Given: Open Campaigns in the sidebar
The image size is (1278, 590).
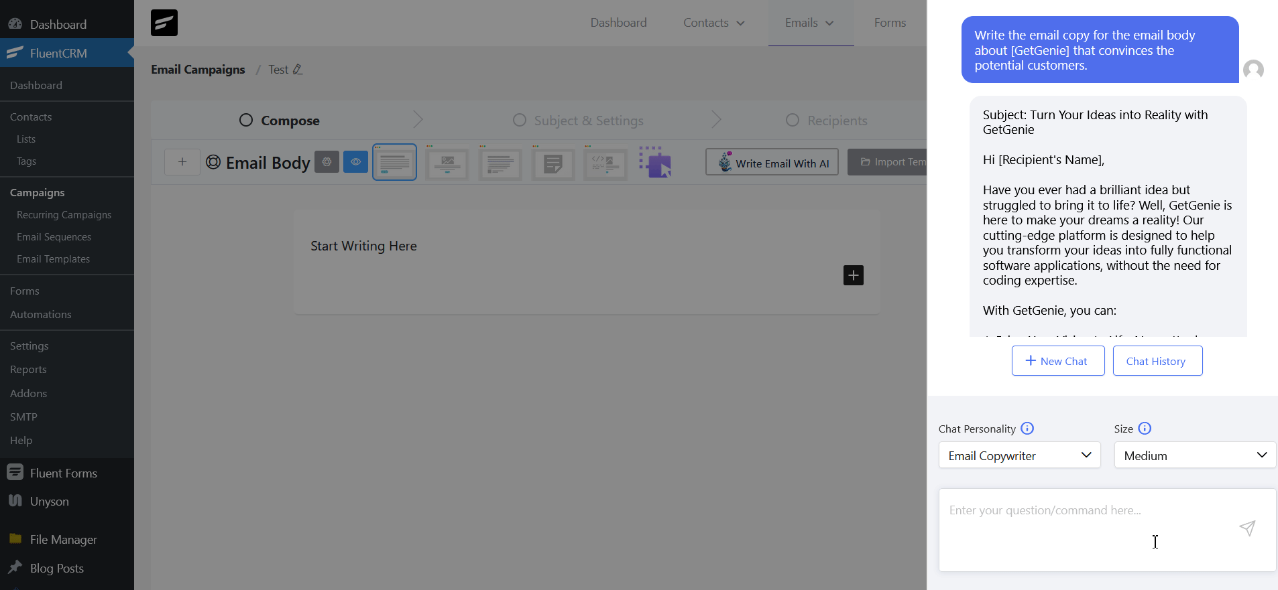Looking at the screenshot, I should pyautogui.click(x=38, y=193).
